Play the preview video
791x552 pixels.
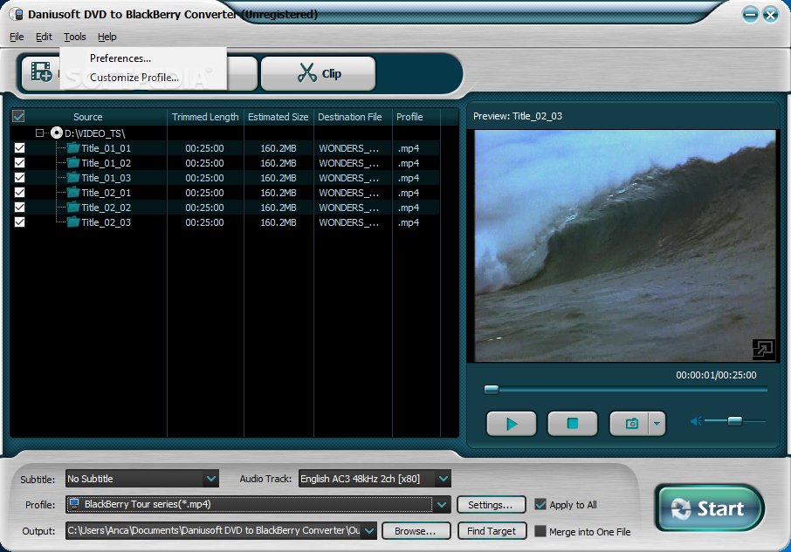coord(511,424)
